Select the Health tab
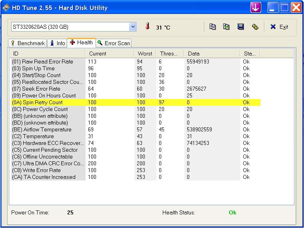 (82, 42)
